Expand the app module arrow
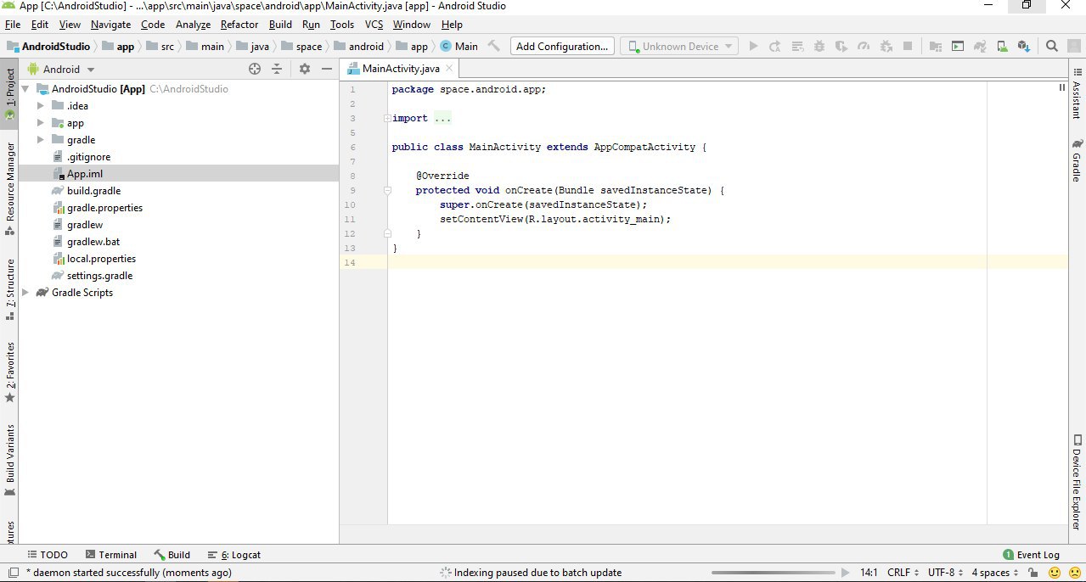Image resolution: width=1086 pixels, height=582 pixels. 41,123
